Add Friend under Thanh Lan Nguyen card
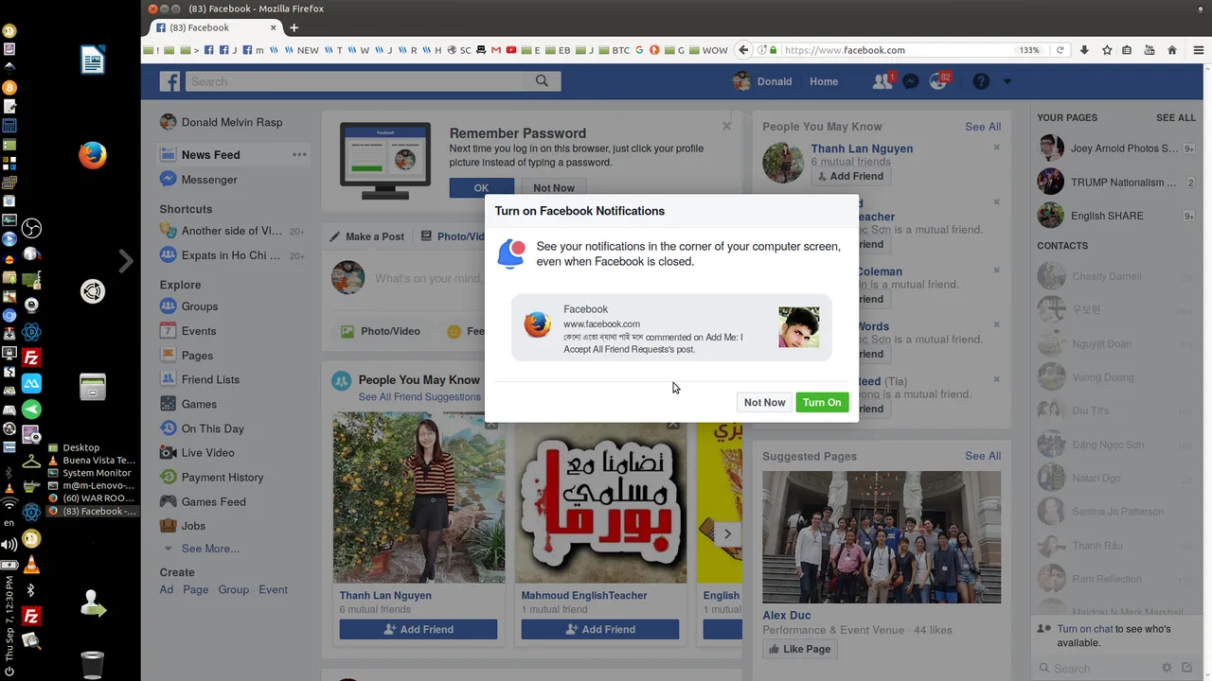The height and width of the screenshot is (681, 1212). (419, 629)
